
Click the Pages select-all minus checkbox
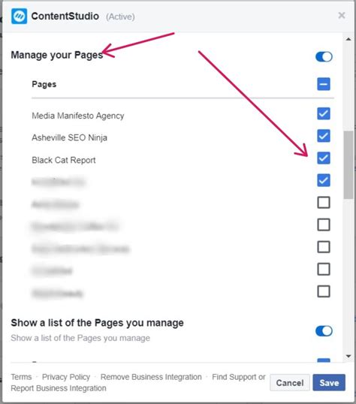(x=324, y=84)
